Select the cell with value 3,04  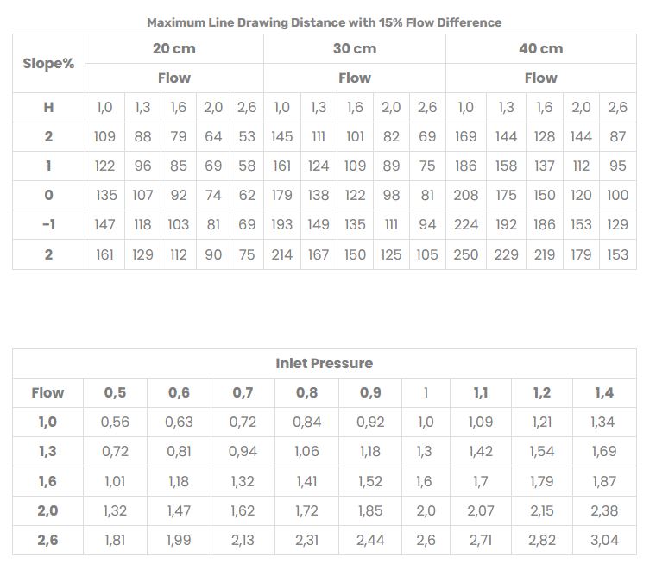pos(604,541)
